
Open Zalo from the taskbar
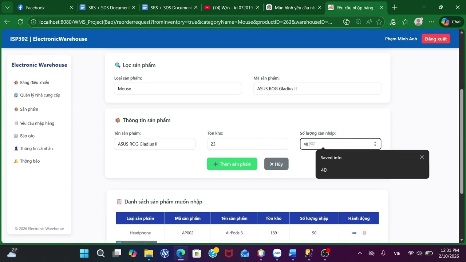coord(277,253)
